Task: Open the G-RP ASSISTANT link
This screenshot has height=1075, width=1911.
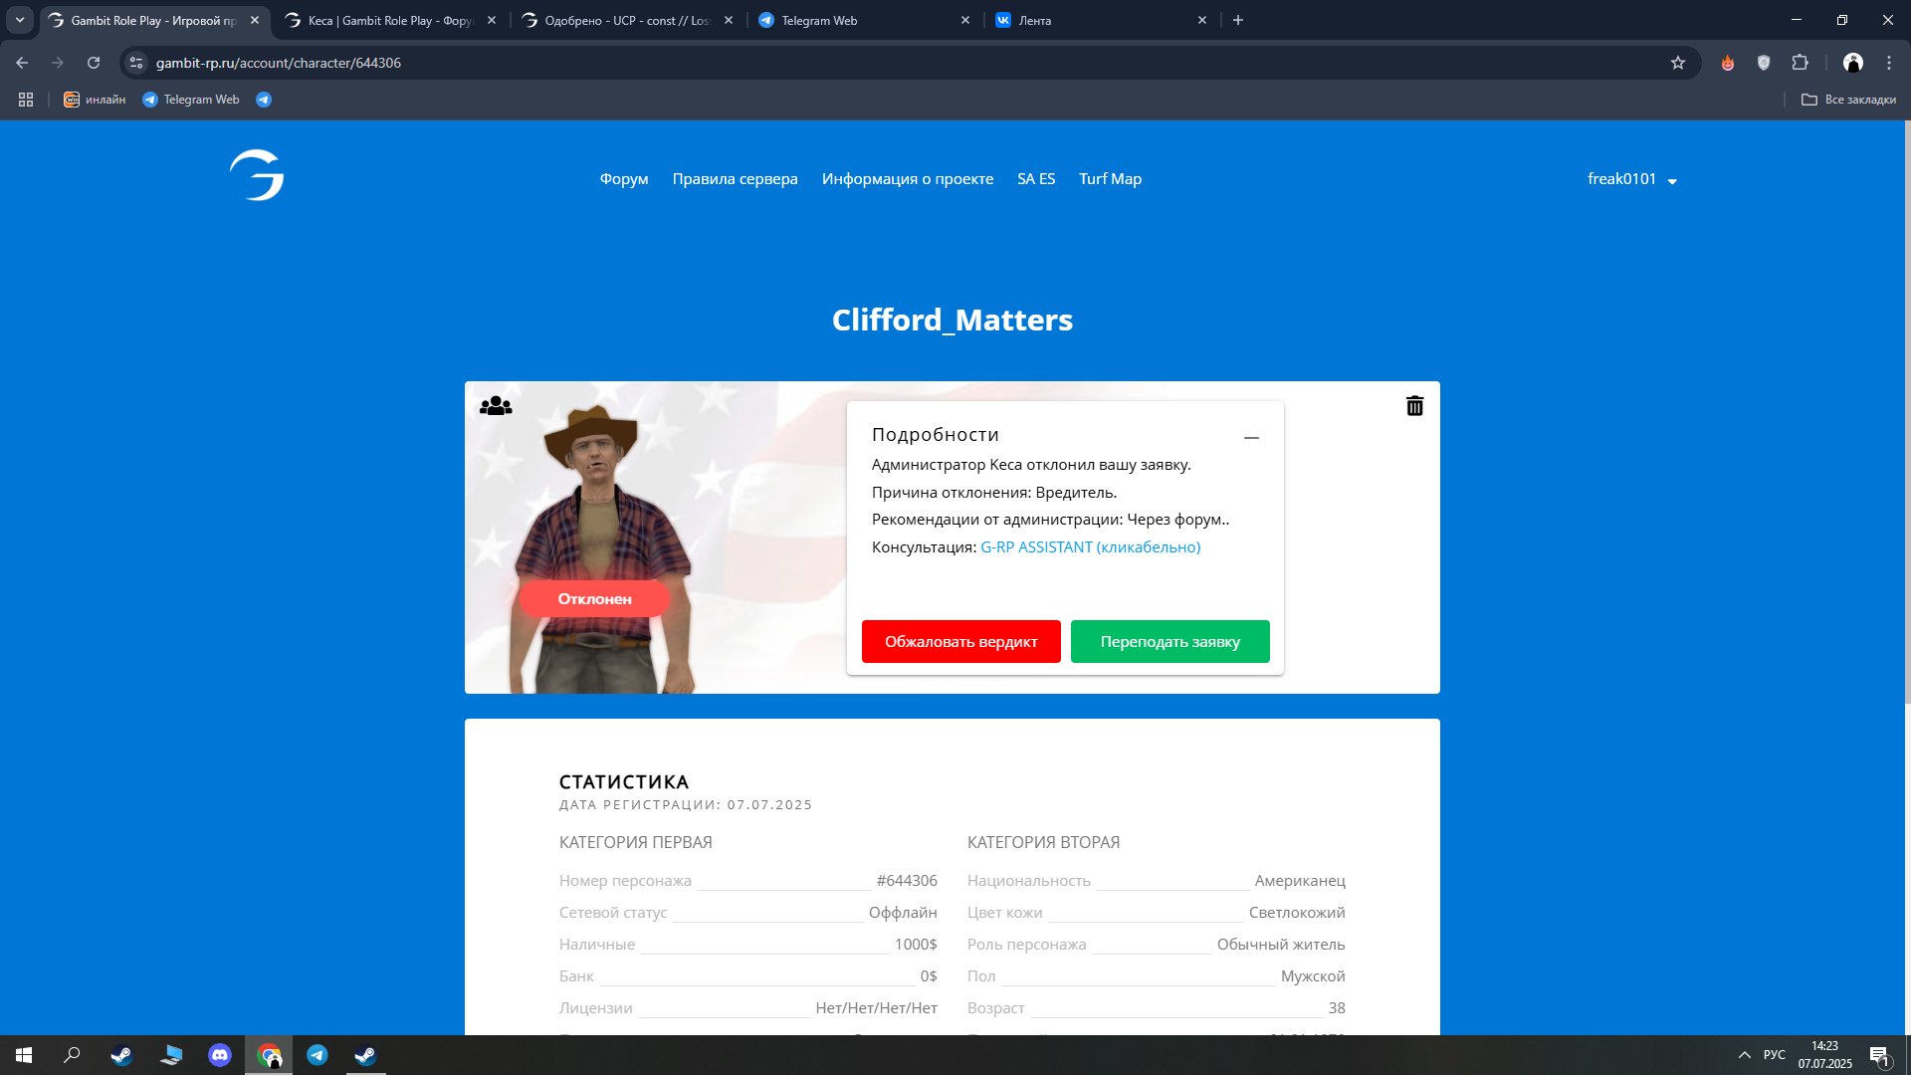Action: coord(1090,547)
